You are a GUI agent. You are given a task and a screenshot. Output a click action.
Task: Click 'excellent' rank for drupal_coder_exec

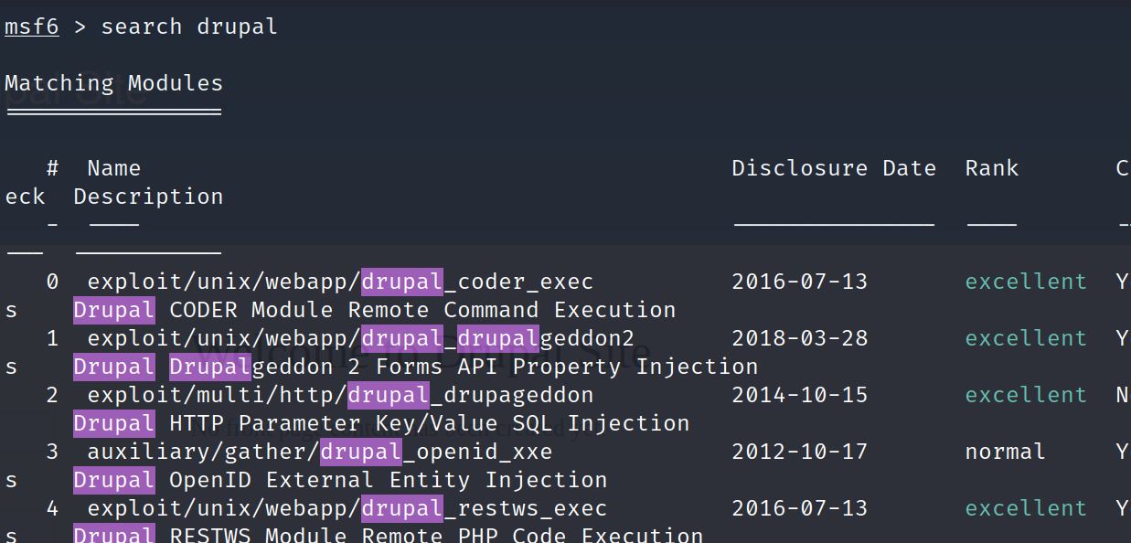tap(1026, 282)
